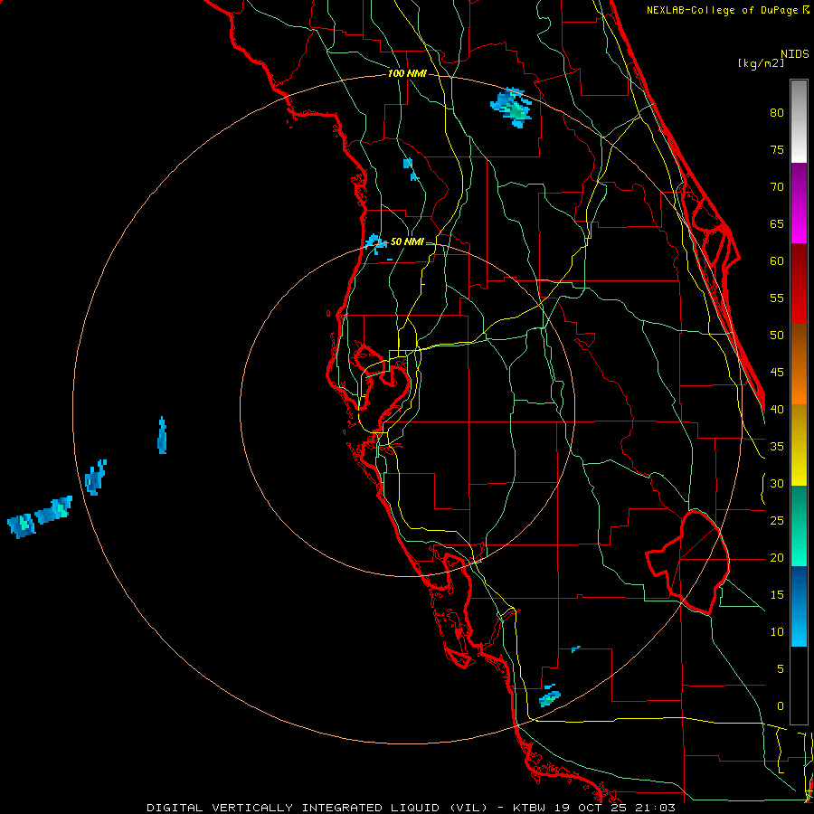This screenshot has height=814, width=814.
Task: Click the 30 value on the color scale
Action: (x=777, y=483)
